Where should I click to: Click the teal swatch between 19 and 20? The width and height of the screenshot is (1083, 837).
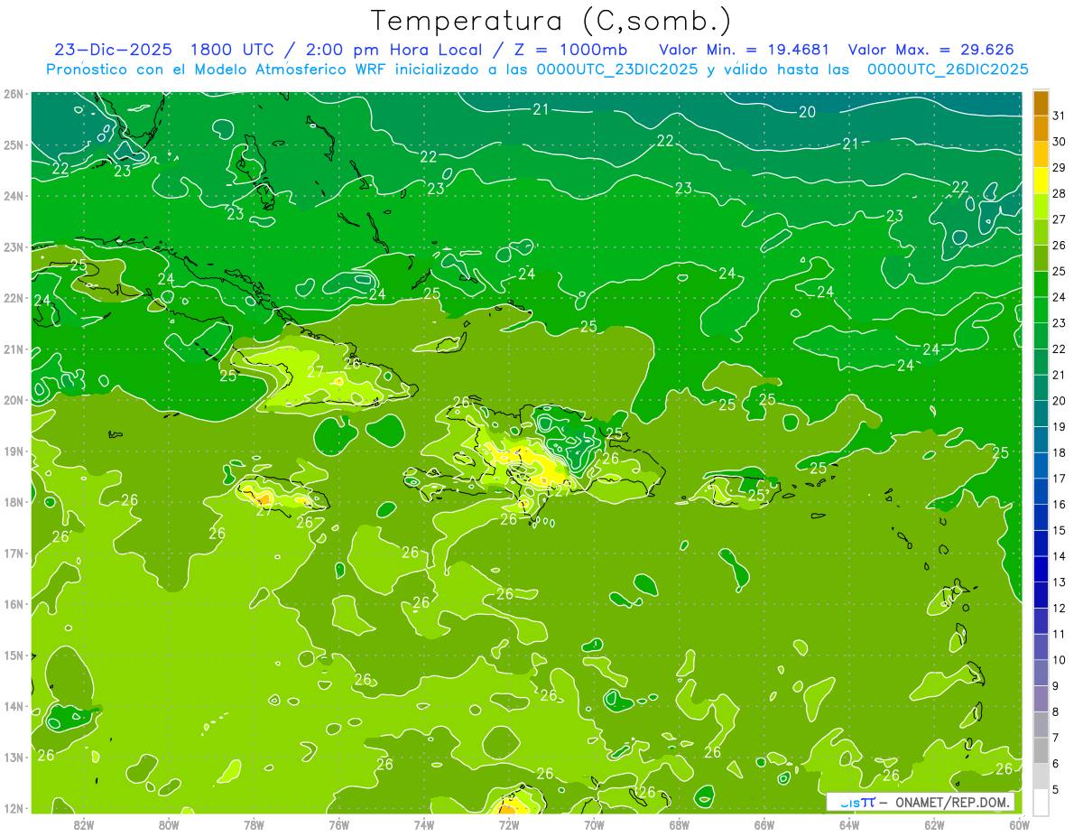[x=1041, y=414]
